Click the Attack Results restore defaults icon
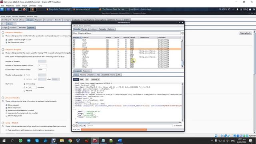 pyautogui.click(x=3, y=101)
